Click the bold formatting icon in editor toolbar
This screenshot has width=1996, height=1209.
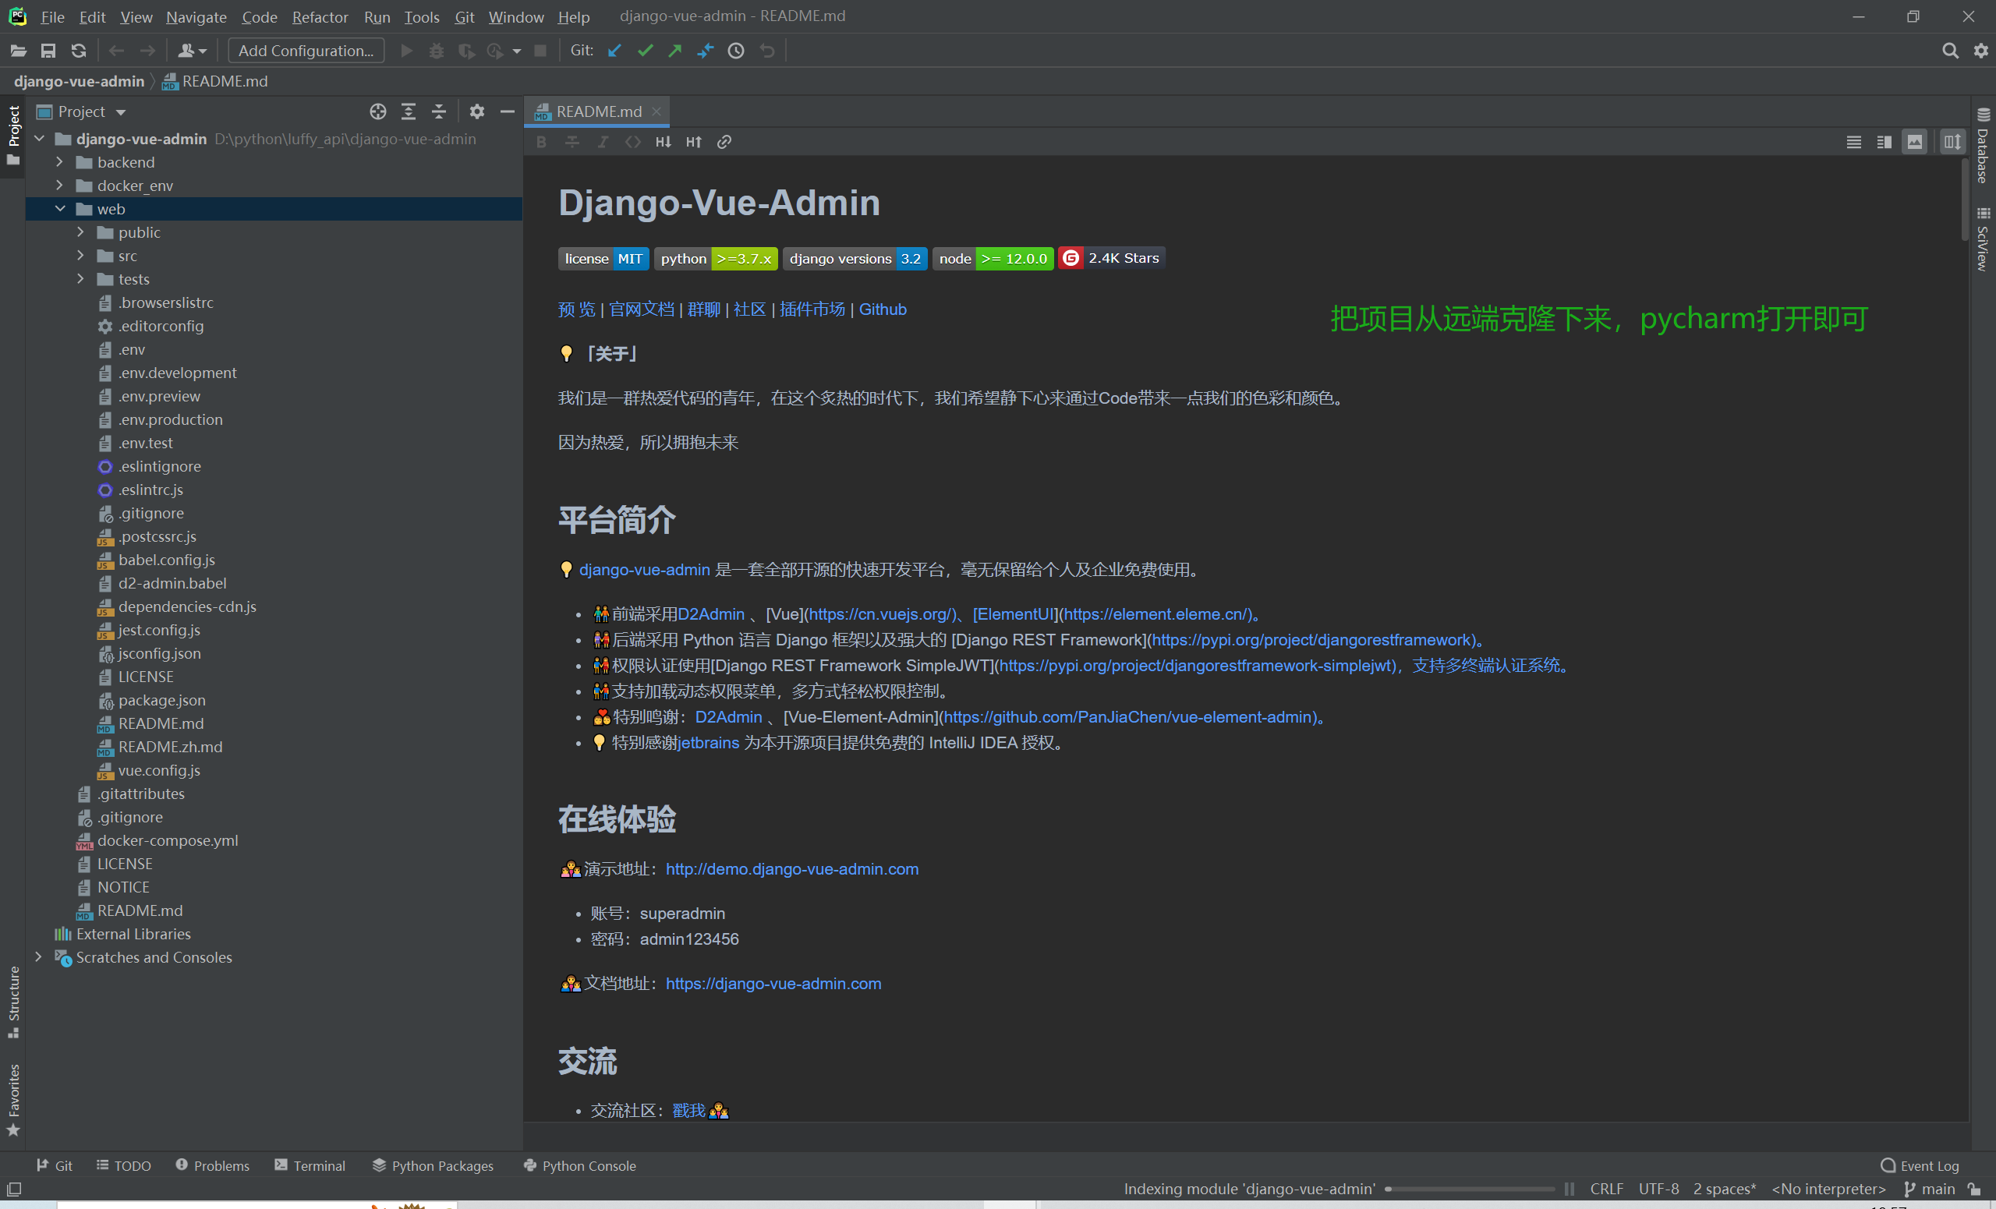tap(541, 142)
